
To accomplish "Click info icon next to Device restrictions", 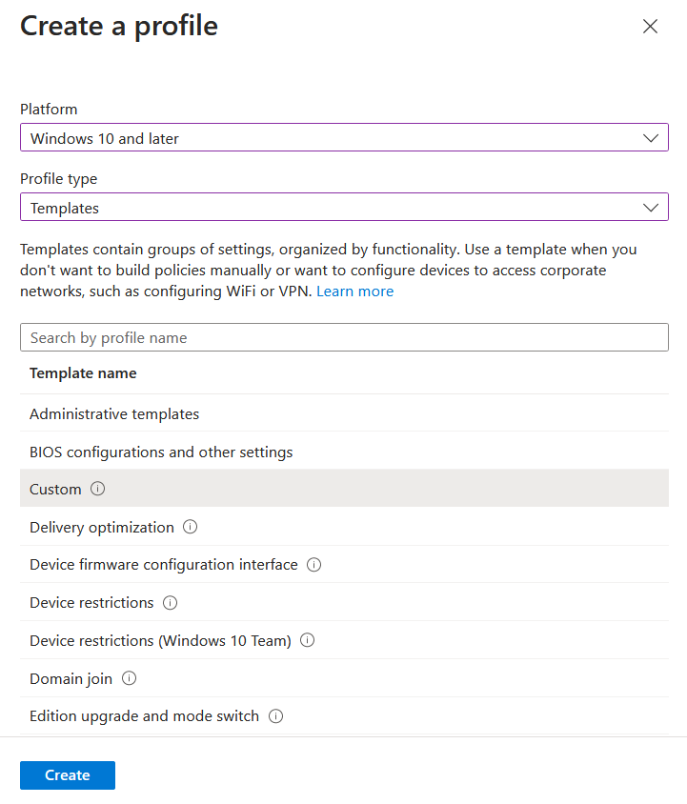I will (170, 603).
